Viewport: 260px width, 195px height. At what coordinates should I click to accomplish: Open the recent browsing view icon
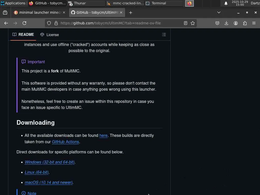[5, 13]
